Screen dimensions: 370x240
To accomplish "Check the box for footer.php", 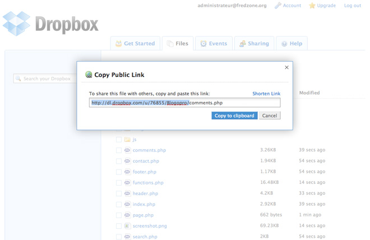I will 119,172.
